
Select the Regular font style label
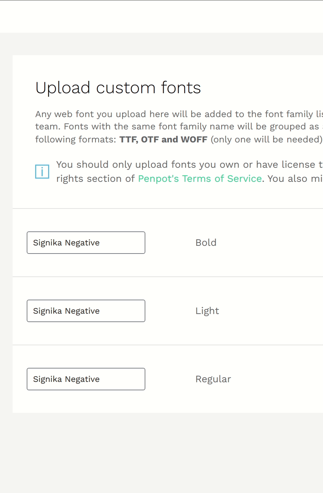(x=213, y=379)
